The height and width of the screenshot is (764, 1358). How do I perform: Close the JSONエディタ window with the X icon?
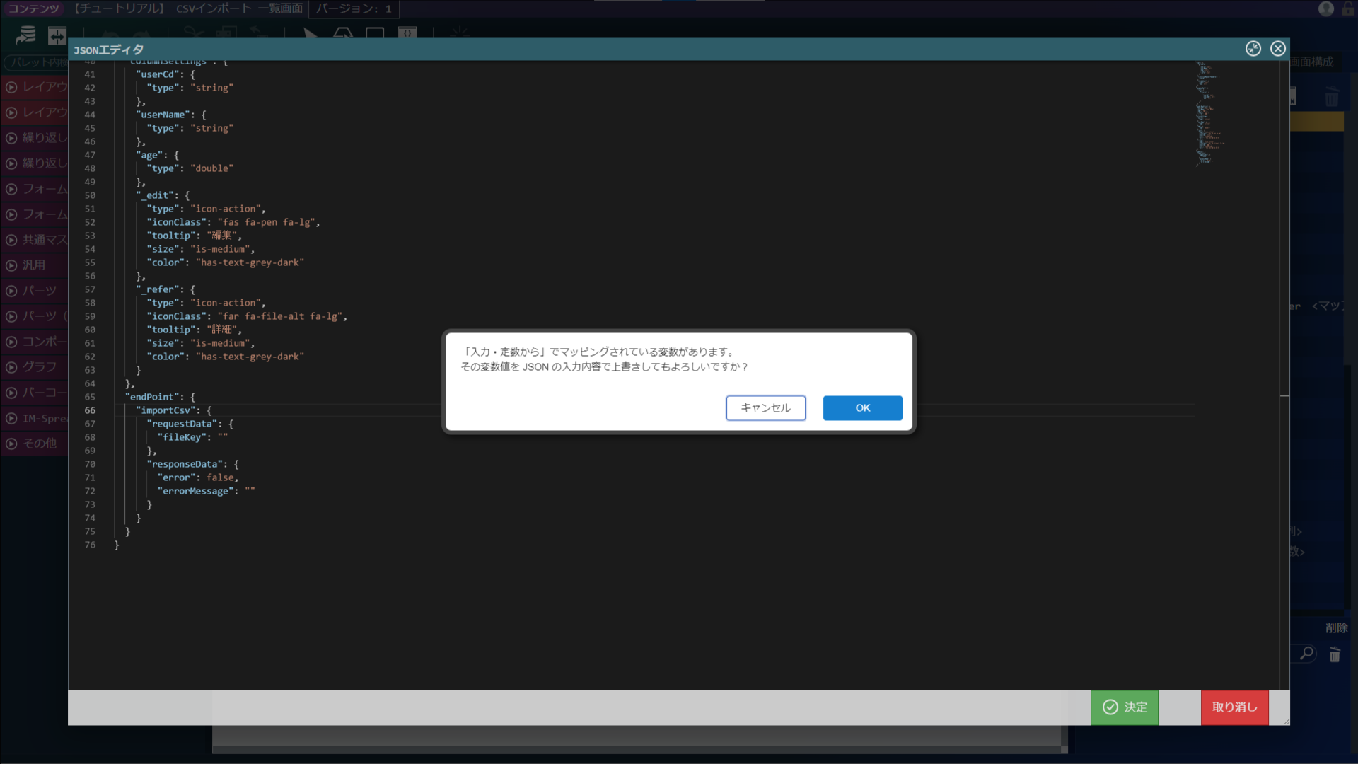click(1277, 49)
